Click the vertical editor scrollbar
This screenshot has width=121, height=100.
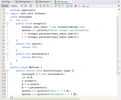[117, 46]
